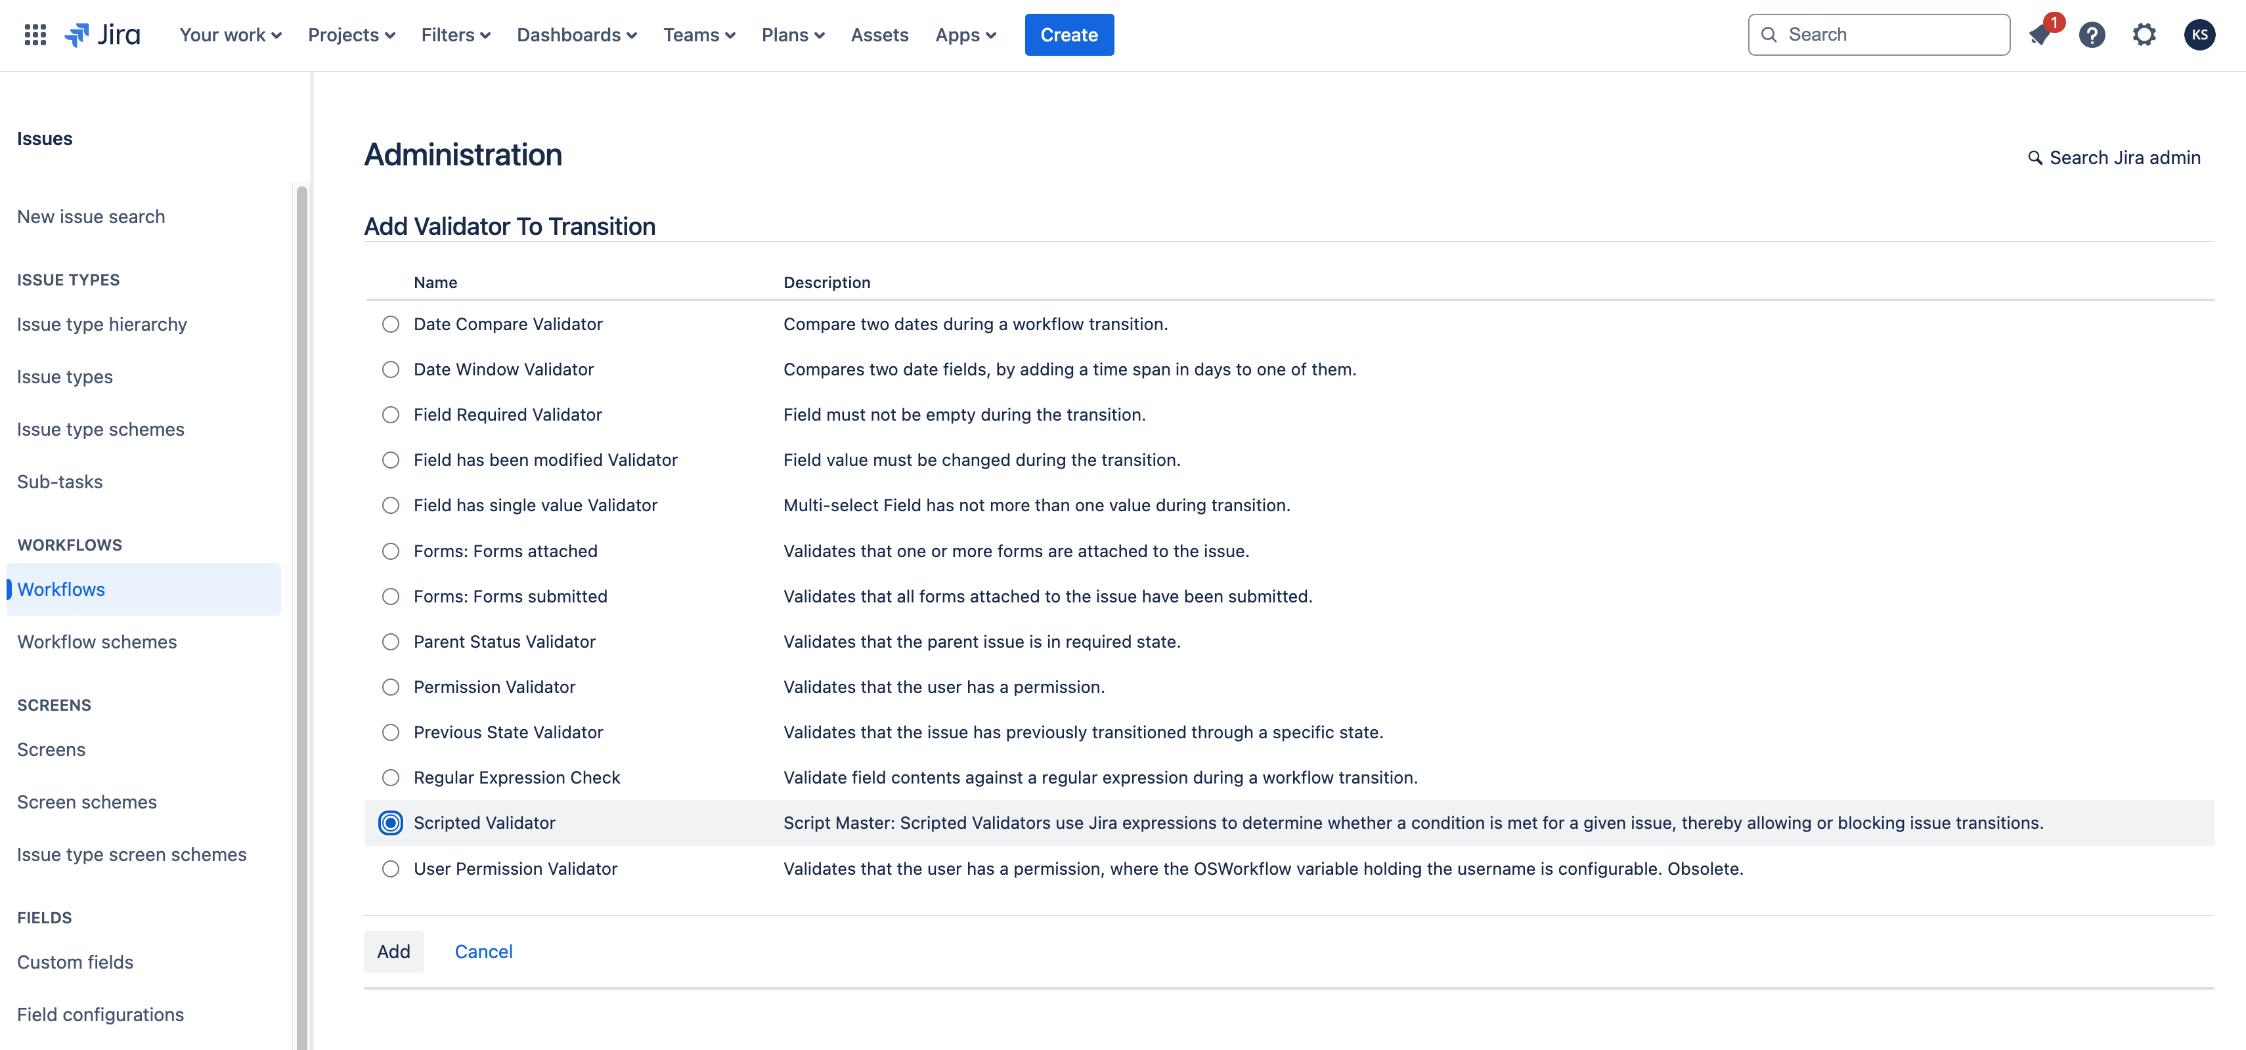Select the Date Compare Validator radio
The image size is (2246, 1050).
391,324
